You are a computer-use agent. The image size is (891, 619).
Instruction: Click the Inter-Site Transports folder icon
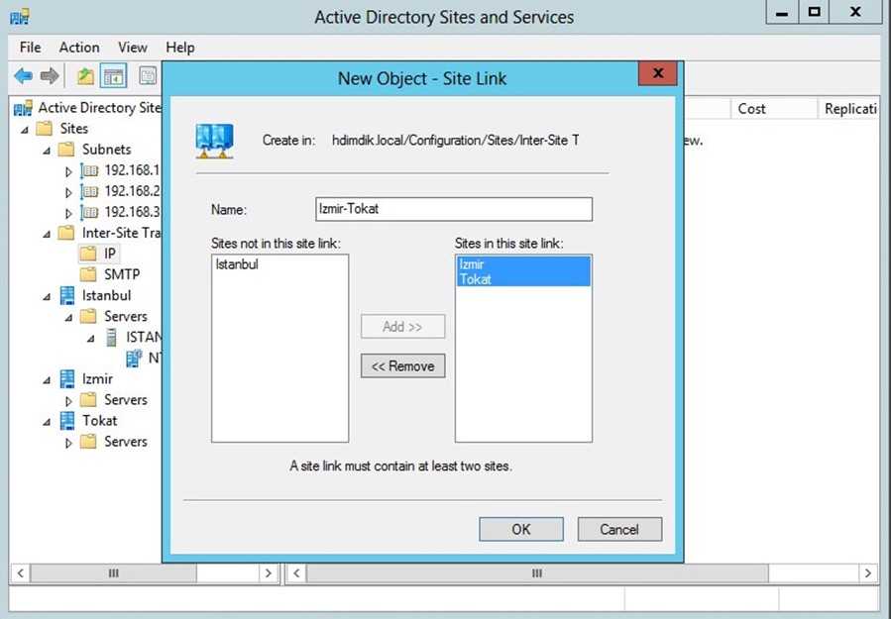tap(66, 233)
